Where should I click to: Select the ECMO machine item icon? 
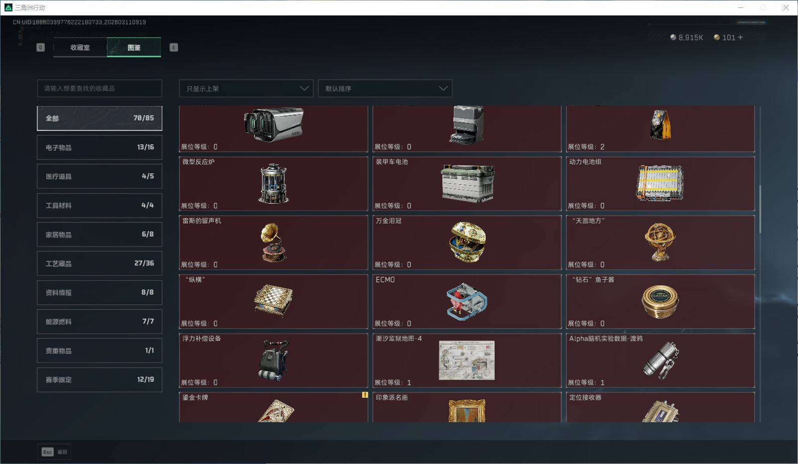tap(467, 302)
